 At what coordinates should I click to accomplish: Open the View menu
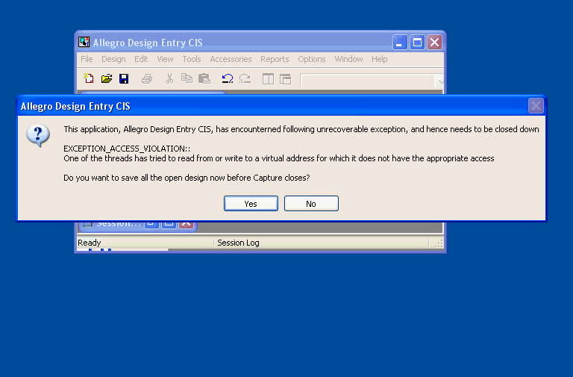pos(165,59)
